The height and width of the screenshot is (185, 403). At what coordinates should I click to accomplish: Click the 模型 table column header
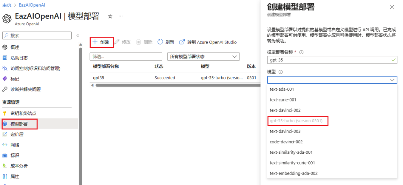pos(205,66)
